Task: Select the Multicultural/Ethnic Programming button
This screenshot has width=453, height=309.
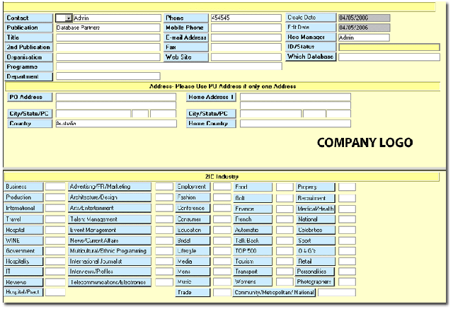Action: tap(110, 251)
